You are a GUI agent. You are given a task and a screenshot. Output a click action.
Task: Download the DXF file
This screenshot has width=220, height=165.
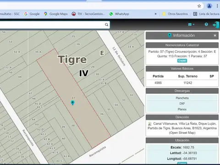(182, 104)
